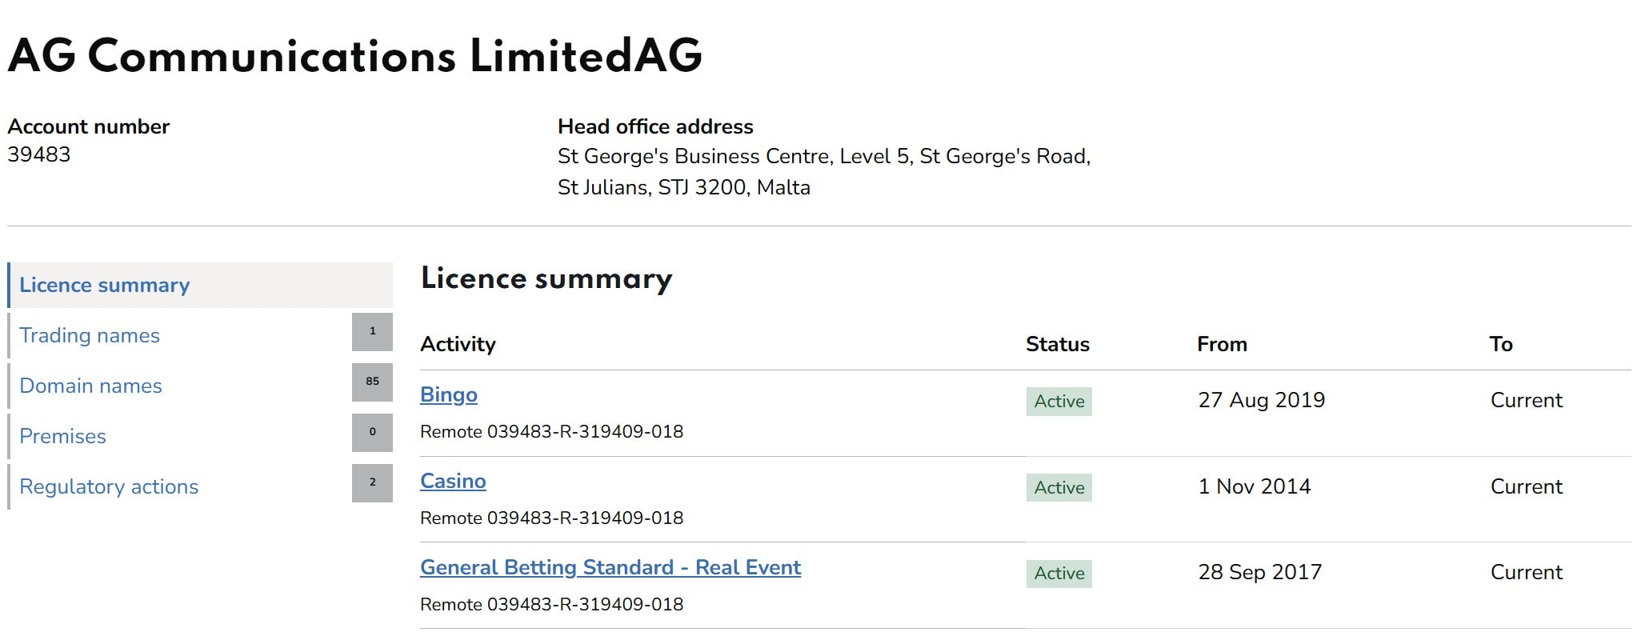Screen dimensions: 1641x636
Task: Open the Bingo activity link
Action: click(x=449, y=395)
